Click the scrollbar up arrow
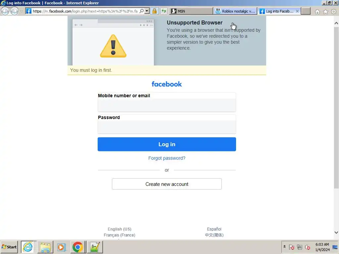 [336, 23]
